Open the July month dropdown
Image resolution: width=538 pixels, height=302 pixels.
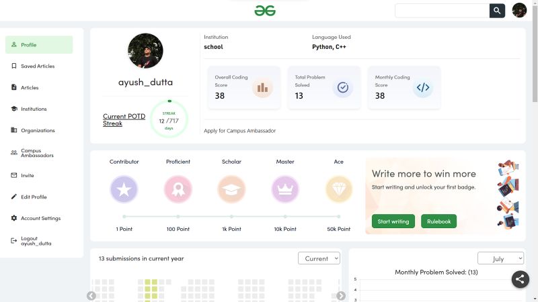point(500,258)
